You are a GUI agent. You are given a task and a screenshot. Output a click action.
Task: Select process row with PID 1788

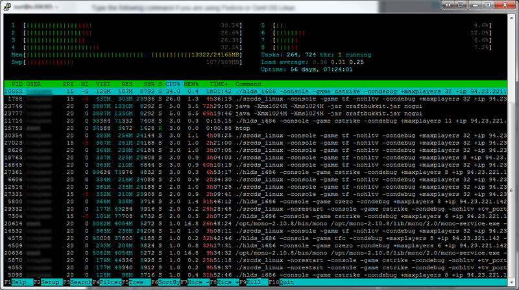tap(256, 99)
